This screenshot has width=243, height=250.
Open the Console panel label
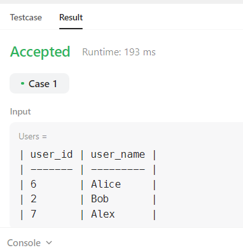coord(24,243)
